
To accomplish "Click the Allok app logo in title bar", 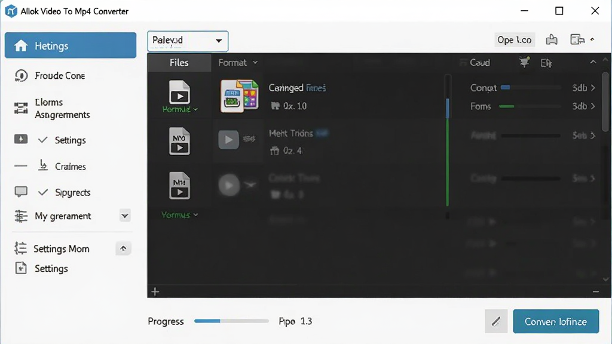I will point(11,11).
